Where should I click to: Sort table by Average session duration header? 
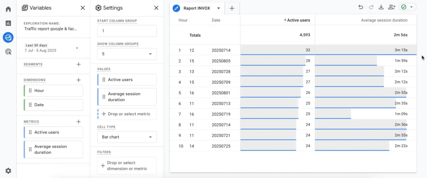click(384, 20)
